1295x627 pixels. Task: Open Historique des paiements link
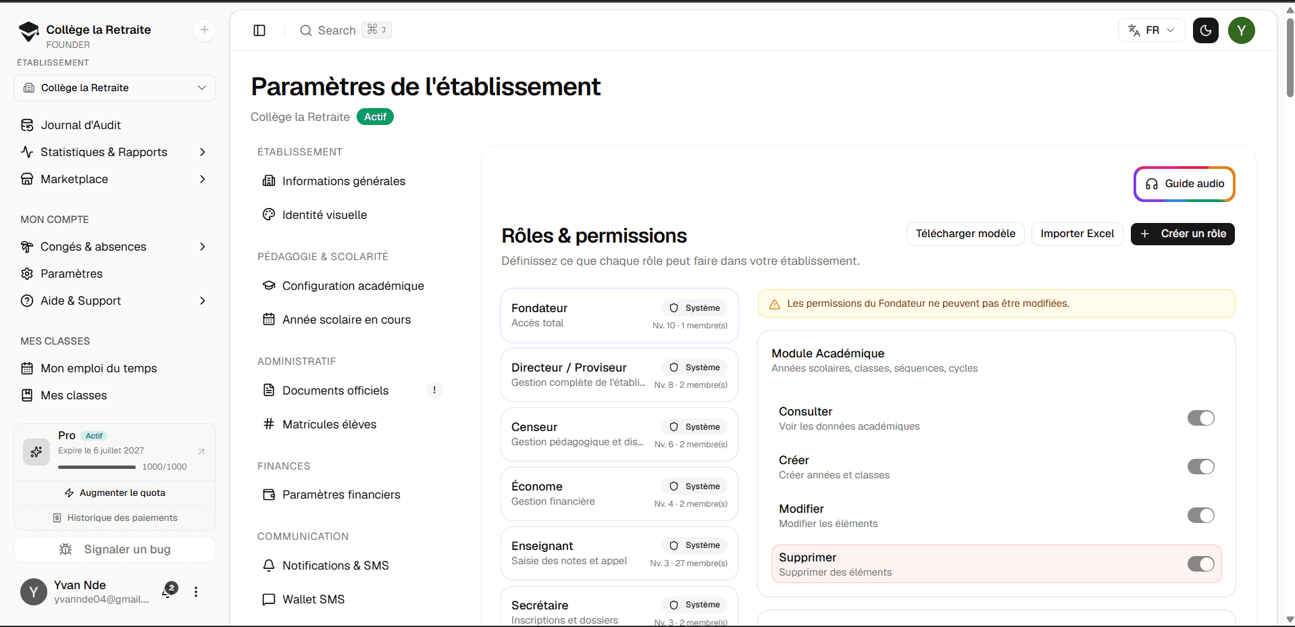pyautogui.click(x=115, y=518)
